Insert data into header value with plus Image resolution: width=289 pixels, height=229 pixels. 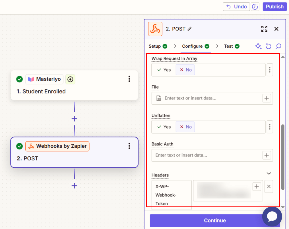coord(257,187)
